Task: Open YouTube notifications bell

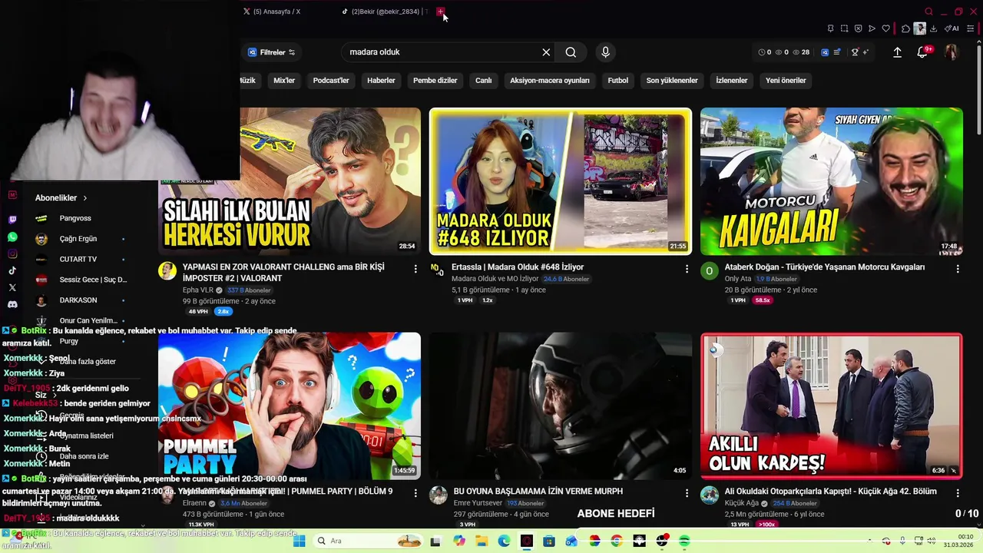Action: click(x=922, y=52)
